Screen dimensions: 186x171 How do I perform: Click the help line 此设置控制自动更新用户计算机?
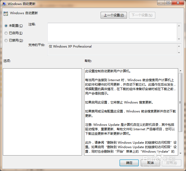click(108, 71)
